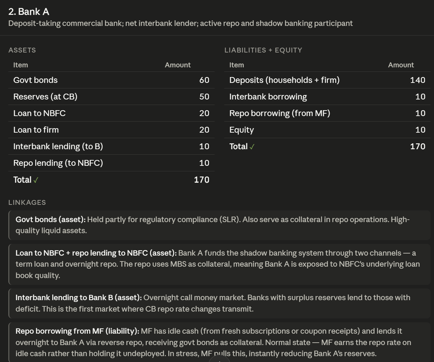The image size is (434, 362).
Task: Select Repo borrowing (from MF) row
Action: (x=327, y=113)
